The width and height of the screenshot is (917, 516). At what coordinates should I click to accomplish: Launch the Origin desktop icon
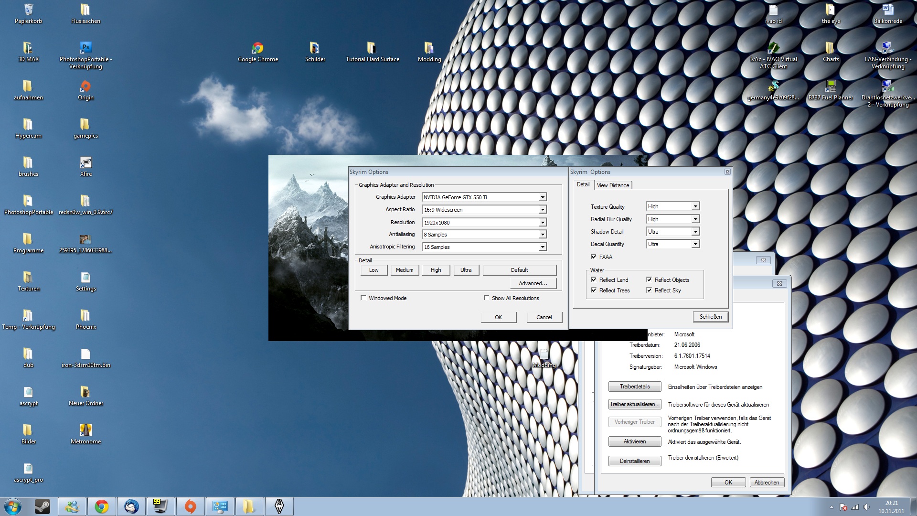[85, 90]
